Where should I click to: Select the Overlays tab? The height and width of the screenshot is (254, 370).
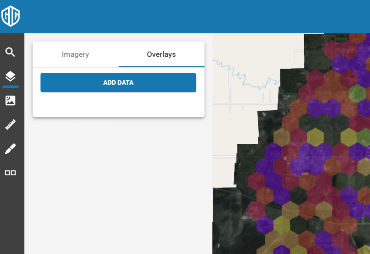pyautogui.click(x=161, y=55)
